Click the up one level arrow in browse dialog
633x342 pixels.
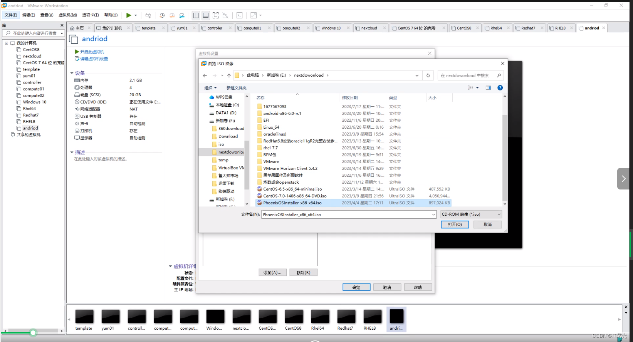point(229,75)
